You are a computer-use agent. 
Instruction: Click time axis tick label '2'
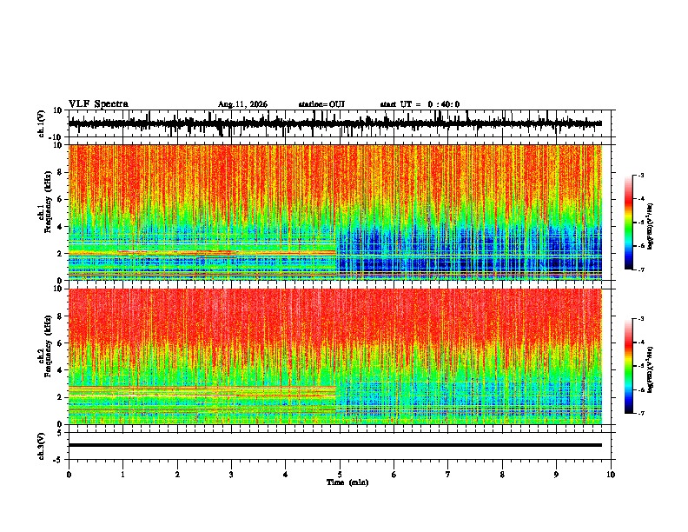pyautogui.click(x=177, y=475)
